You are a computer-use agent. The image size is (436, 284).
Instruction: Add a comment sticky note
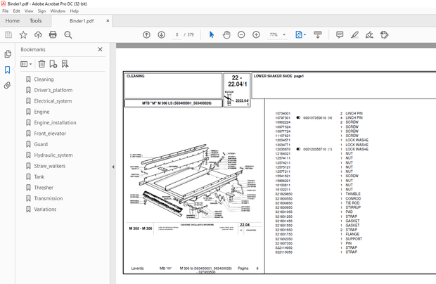340,34
